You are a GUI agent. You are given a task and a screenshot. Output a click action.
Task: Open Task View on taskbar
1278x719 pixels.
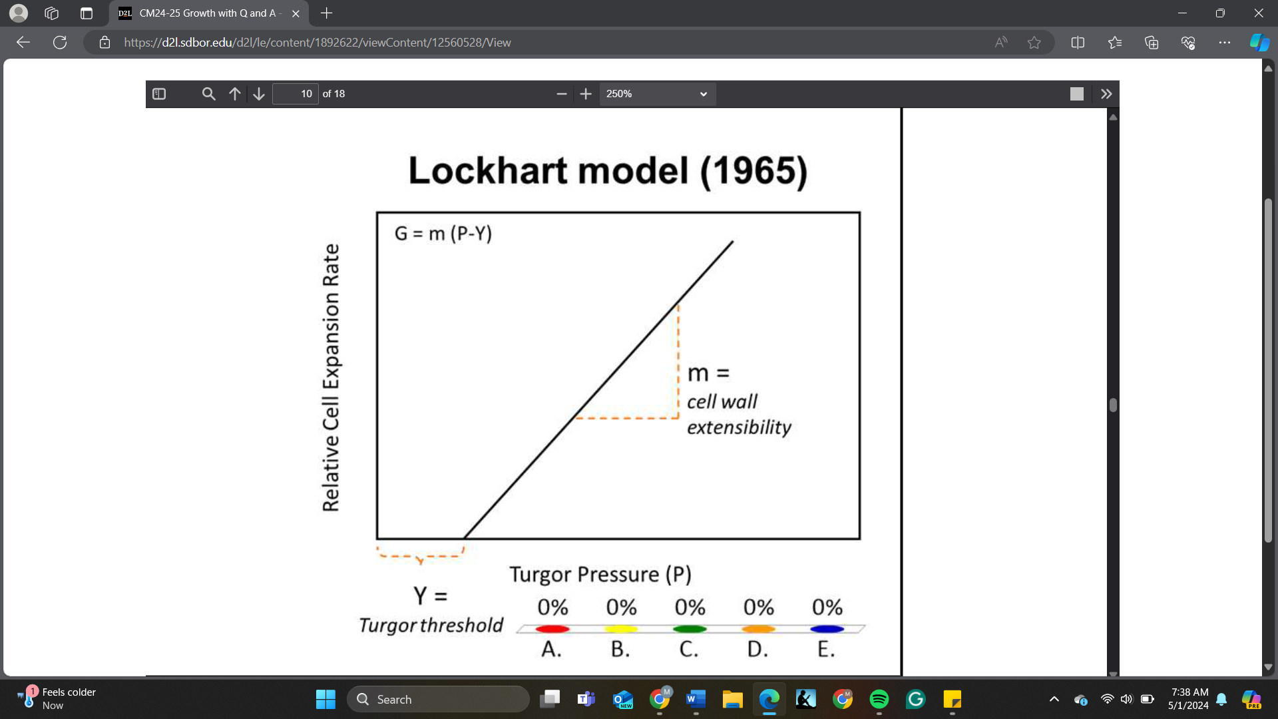(550, 699)
